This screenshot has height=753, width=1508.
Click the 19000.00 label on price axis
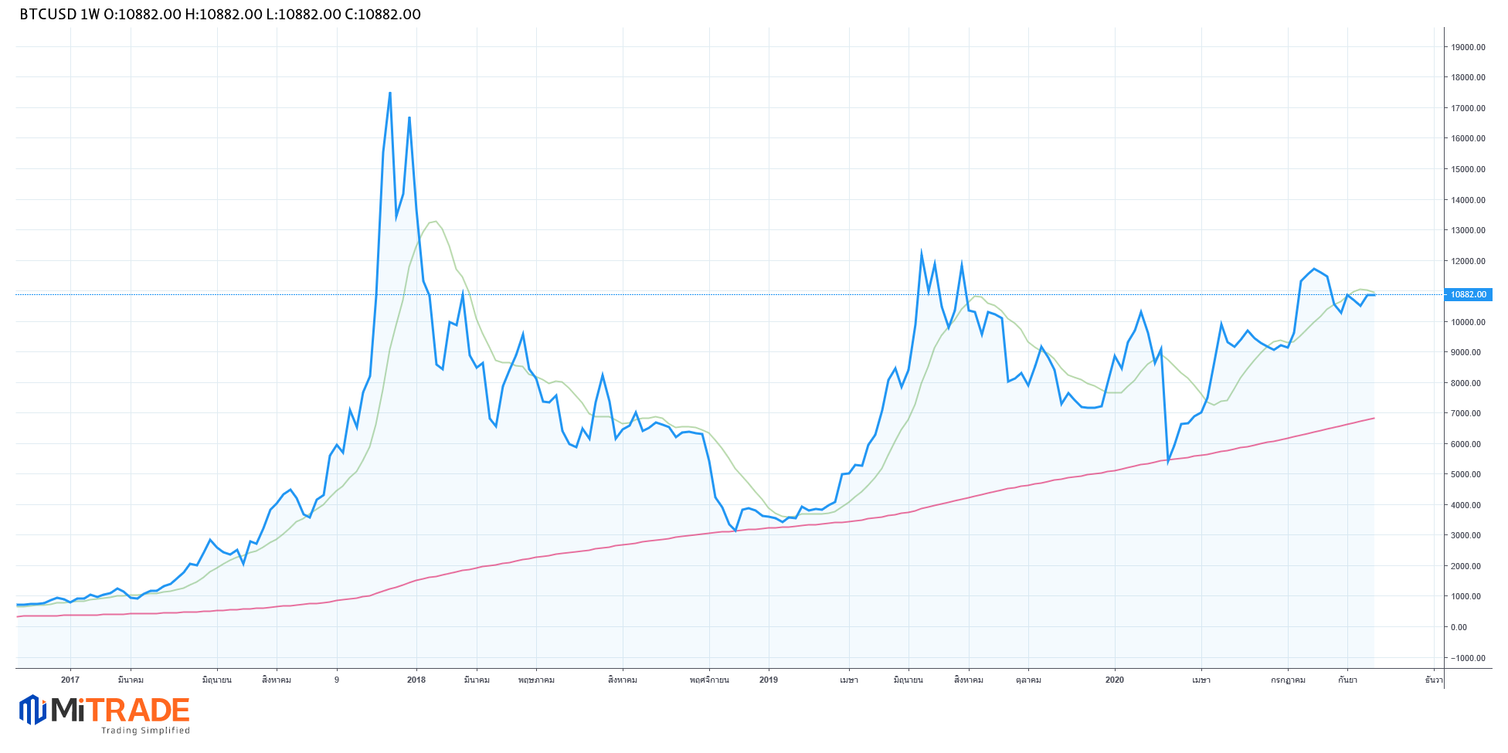(1468, 47)
